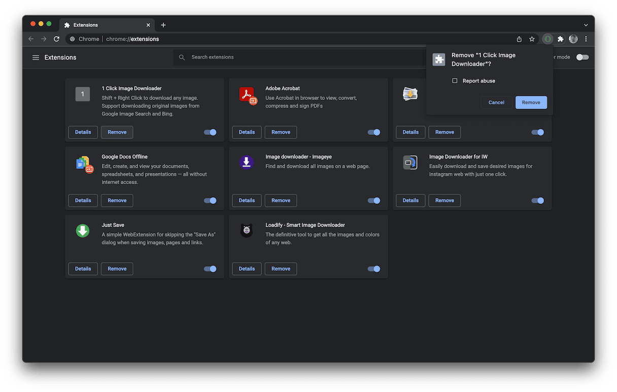Open Details for Loadify

[247, 269]
